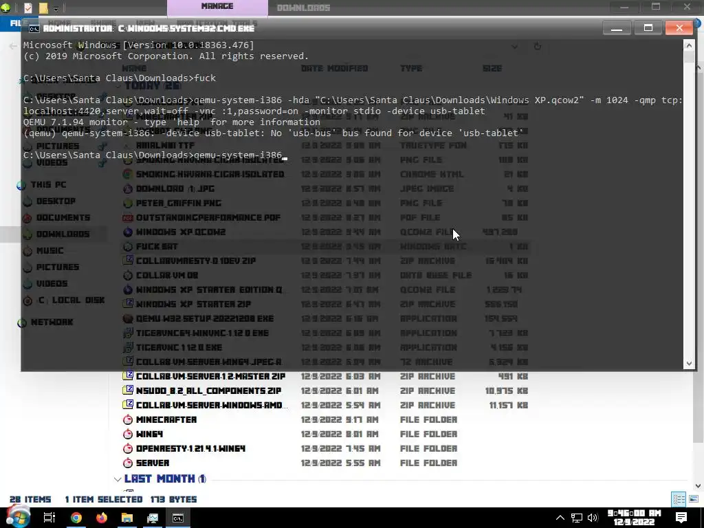
Task: Switch to the Details view layout button
Action: click(679, 499)
